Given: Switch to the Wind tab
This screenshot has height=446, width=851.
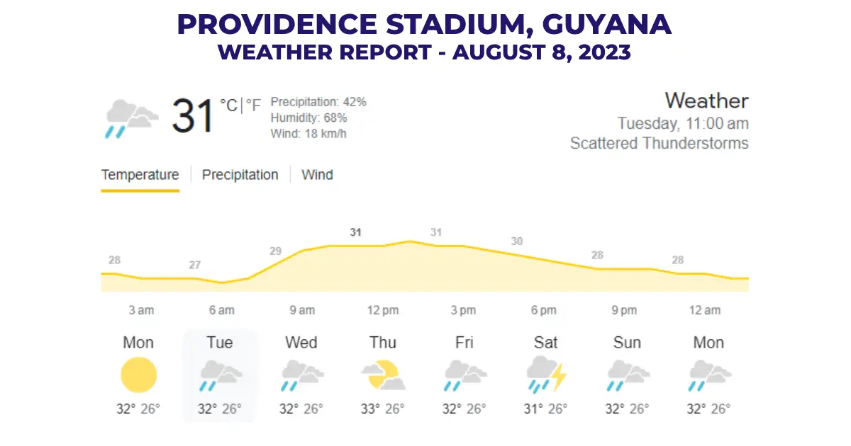Looking at the screenshot, I should pyautogui.click(x=317, y=174).
